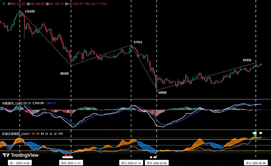Select the last hidden-value symbol before 115
Viewport: 271px width, 166px height.
coord(55,134)
